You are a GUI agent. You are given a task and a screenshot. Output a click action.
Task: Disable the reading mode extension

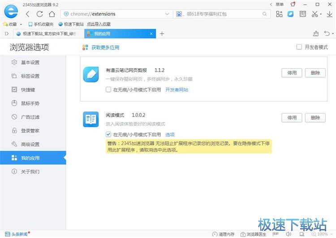[x=292, y=118]
